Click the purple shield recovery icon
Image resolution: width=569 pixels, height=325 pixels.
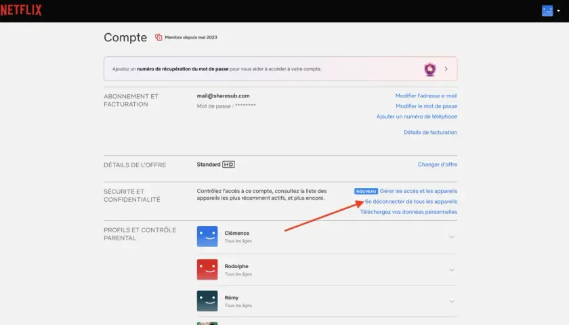click(x=430, y=69)
